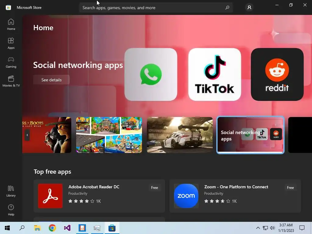Click the Top free apps heading
The height and width of the screenshot is (234, 312).
tap(52, 172)
